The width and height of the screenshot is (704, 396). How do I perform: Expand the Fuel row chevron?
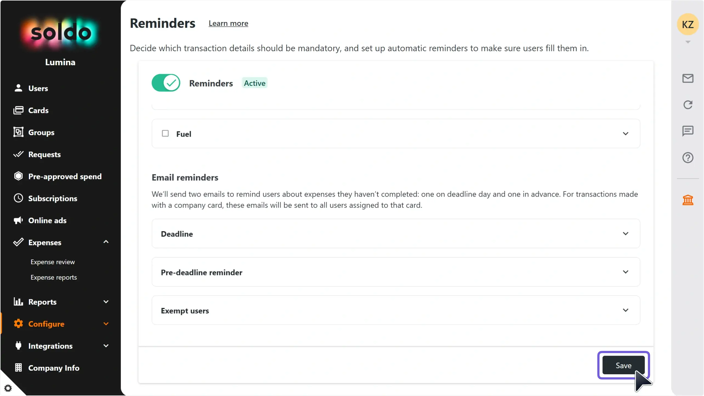click(x=625, y=134)
